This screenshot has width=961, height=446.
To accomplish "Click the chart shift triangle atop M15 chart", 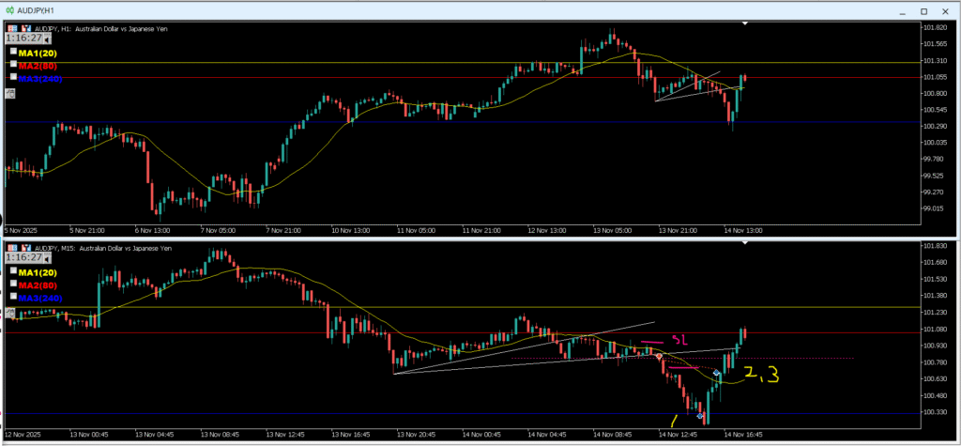I will 744,242.
